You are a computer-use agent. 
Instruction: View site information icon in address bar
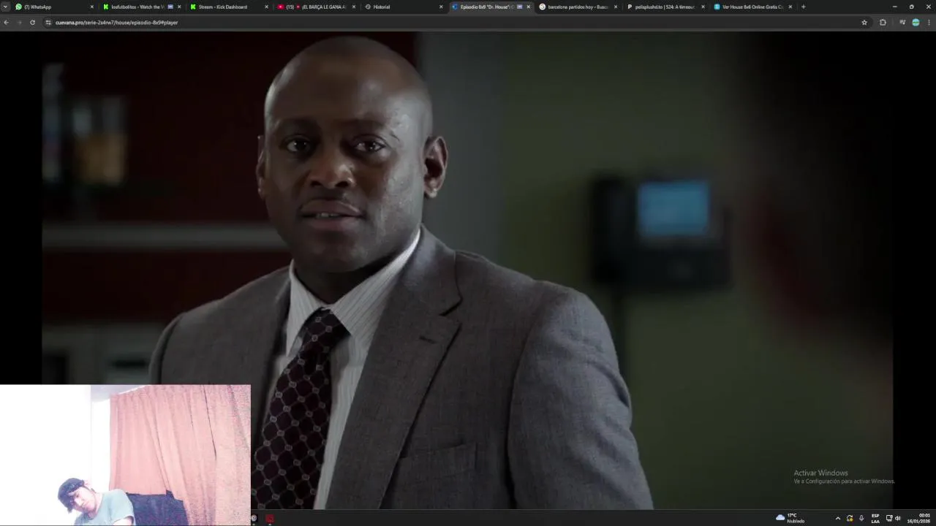click(48, 23)
